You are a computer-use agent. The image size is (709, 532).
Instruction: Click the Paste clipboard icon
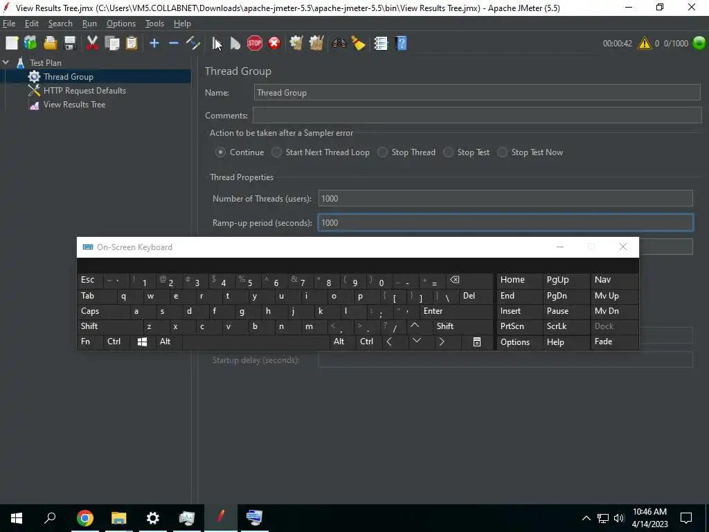(x=132, y=44)
